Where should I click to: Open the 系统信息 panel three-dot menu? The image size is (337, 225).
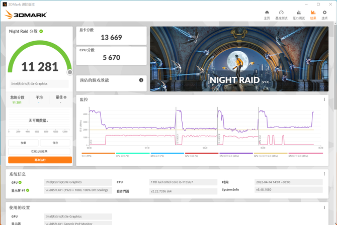324,173
